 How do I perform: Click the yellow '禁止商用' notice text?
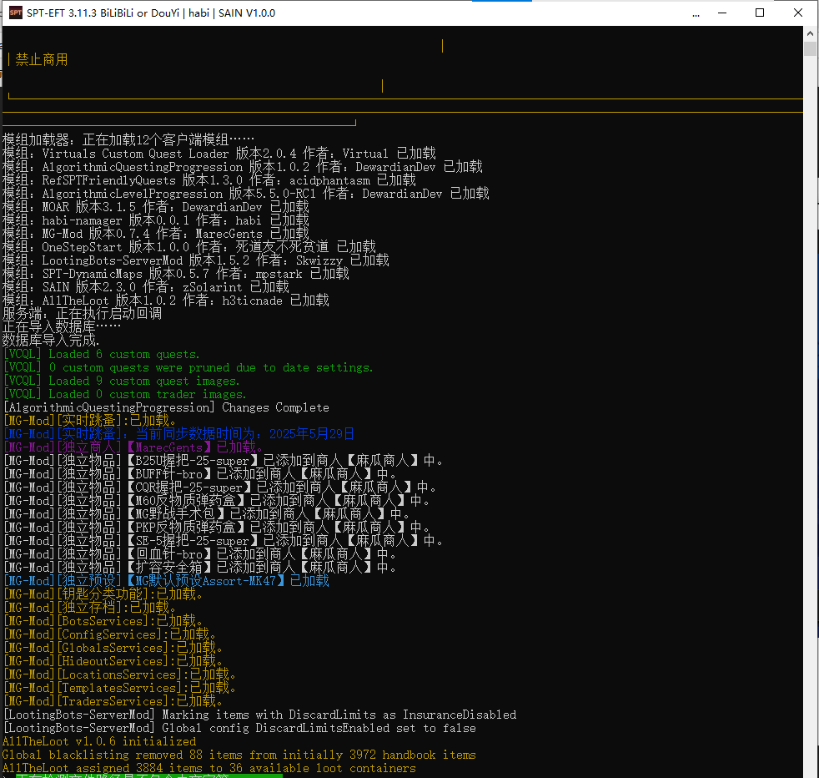[42, 60]
